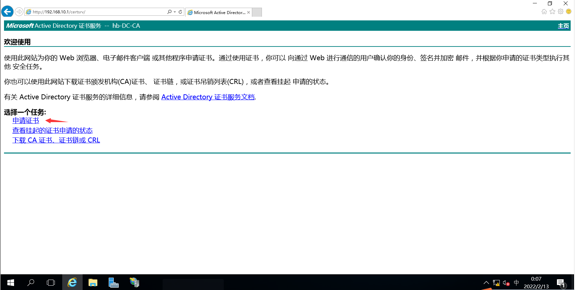Viewport: 575px width, 290px height.
Task: Open the browser Tools gear menu
Action: tap(561, 12)
